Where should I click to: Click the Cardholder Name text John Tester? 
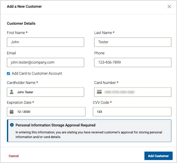point(25,92)
